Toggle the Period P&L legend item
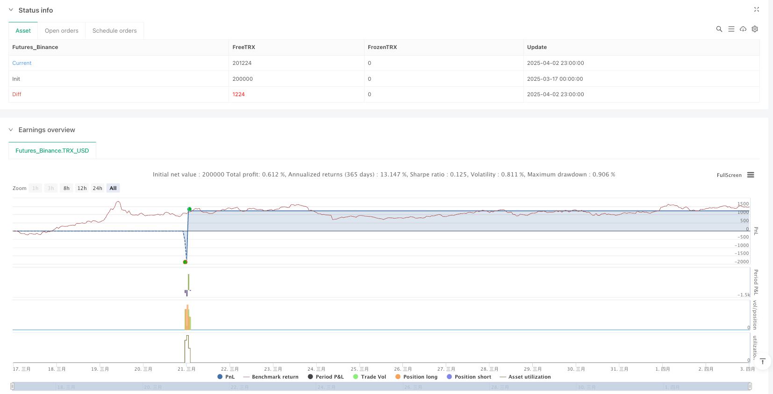Viewport: 773px width, 394px height. coord(326,377)
